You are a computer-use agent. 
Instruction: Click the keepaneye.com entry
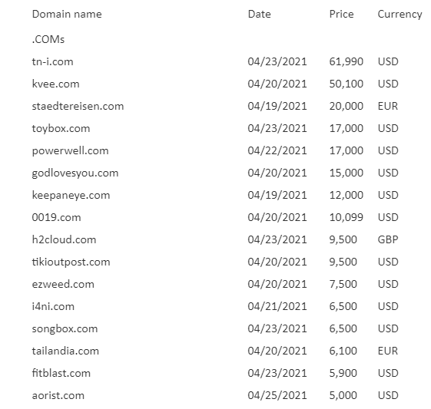[x=71, y=195]
